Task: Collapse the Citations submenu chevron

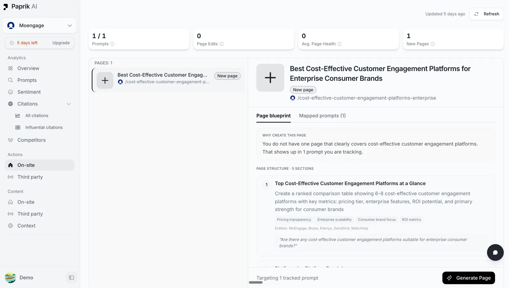Action: pyautogui.click(x=69, y=104)
